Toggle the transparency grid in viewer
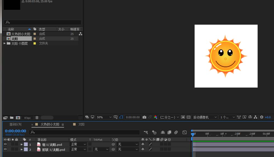274x157 pixels. coord(189,117)
